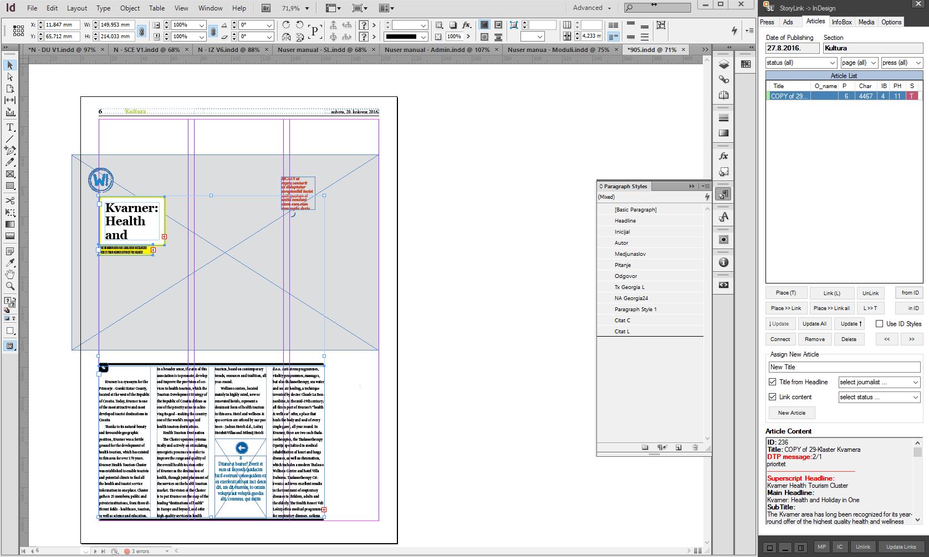Select the Direct Selection tool
Viewport: 929px width, 557px height.
click(10, 77)
